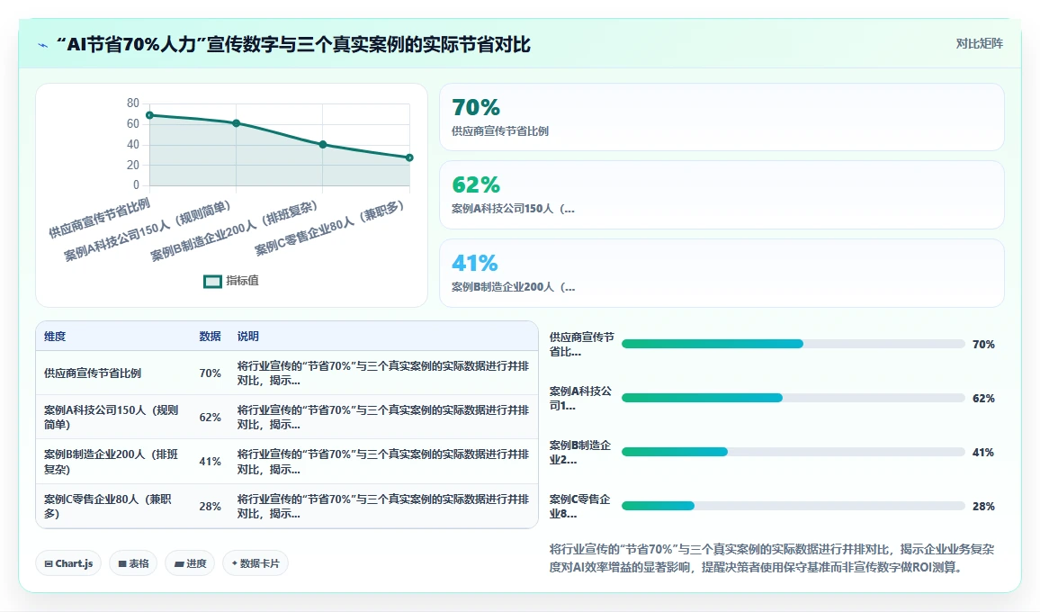The image size is (1040, 612).
Task: Click the summary paragraph about ROI测算
Action: point(771,558)
